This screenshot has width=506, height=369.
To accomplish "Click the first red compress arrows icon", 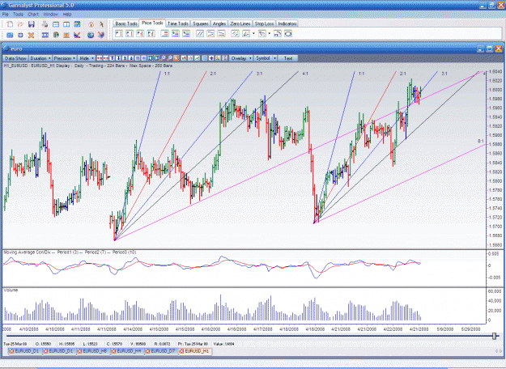I will coord(100,58).
